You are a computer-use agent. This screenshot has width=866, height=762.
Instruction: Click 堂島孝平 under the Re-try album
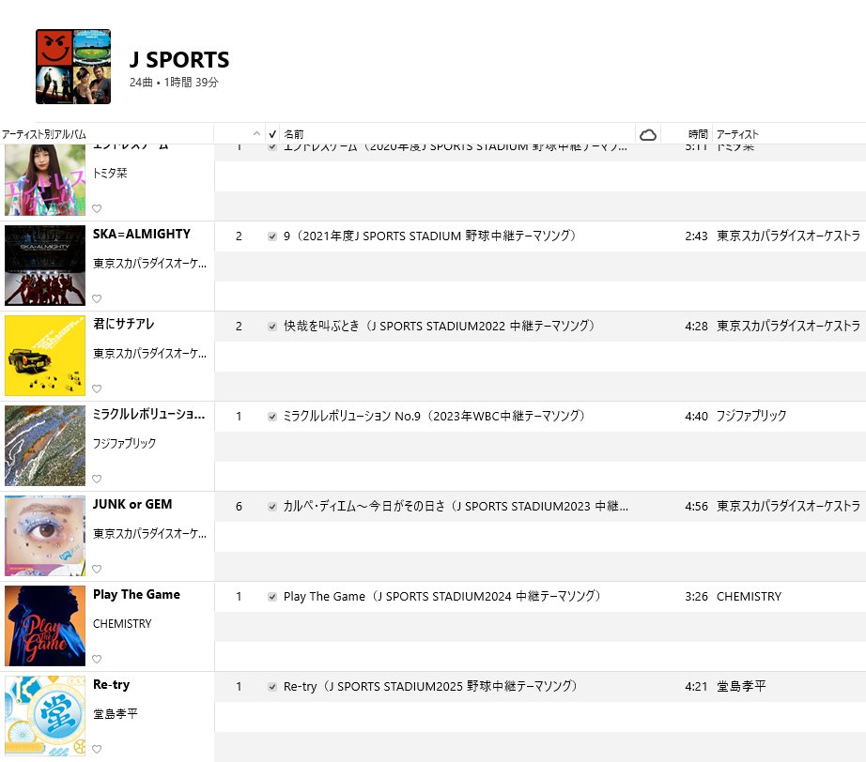pos(115,713)
